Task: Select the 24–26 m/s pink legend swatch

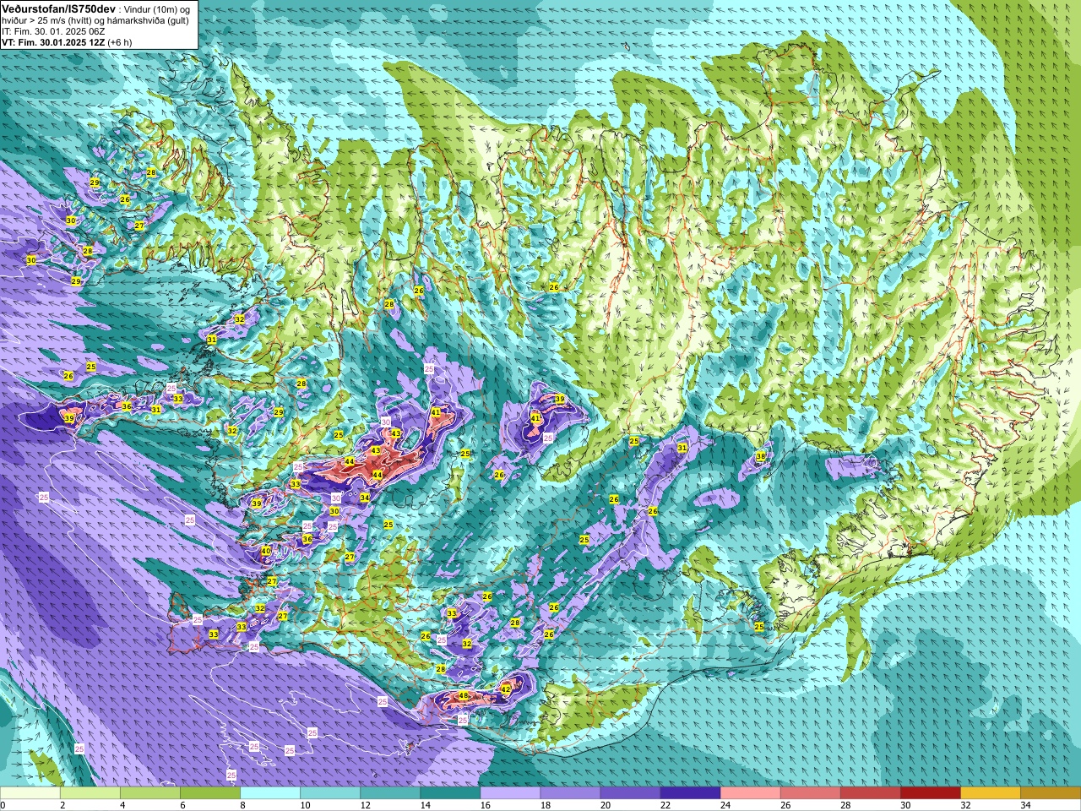Action: [x=750, y=793]
